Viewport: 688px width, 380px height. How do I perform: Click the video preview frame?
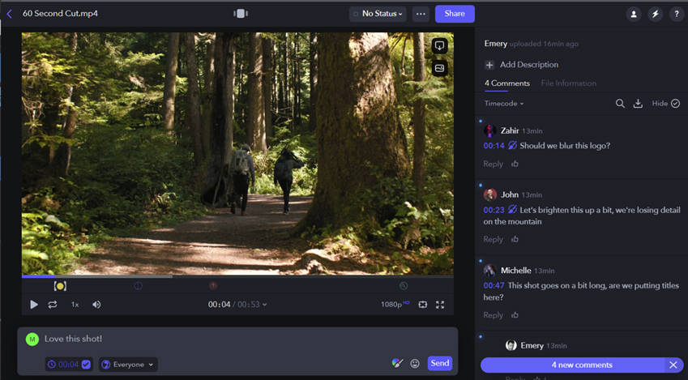click(237, 154)
